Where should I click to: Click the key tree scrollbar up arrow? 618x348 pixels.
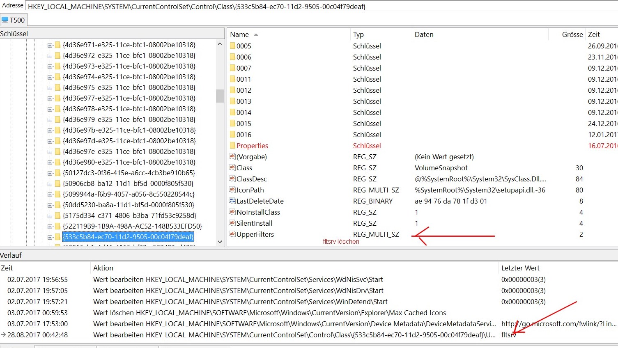click(220, 44)
